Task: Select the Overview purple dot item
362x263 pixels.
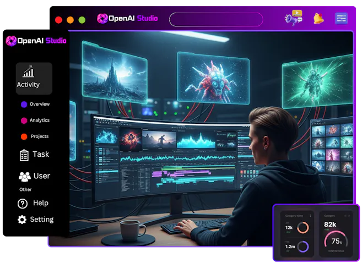Action: (x=35, y=104)
